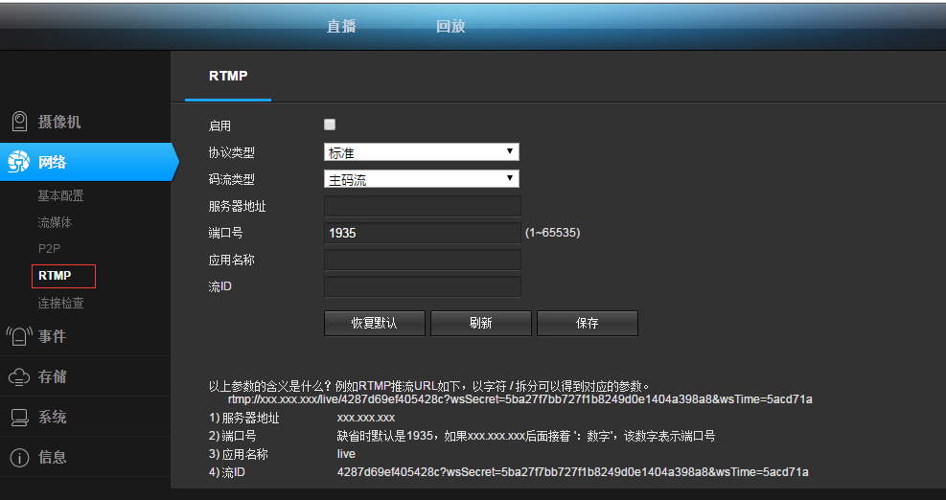The width and height of the screenshot is (946, 500).
Task: Click the 服务器地址 input field
Action: point(422,206)
